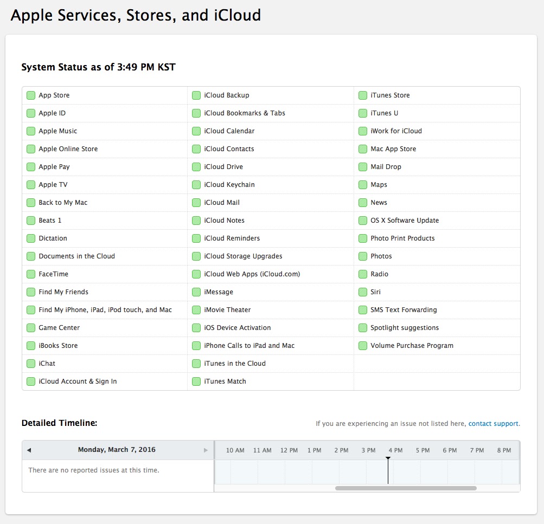This screenshot has width=544, height=524.
Task: Go to next day with right arrow
Action: tap(206, 450)
